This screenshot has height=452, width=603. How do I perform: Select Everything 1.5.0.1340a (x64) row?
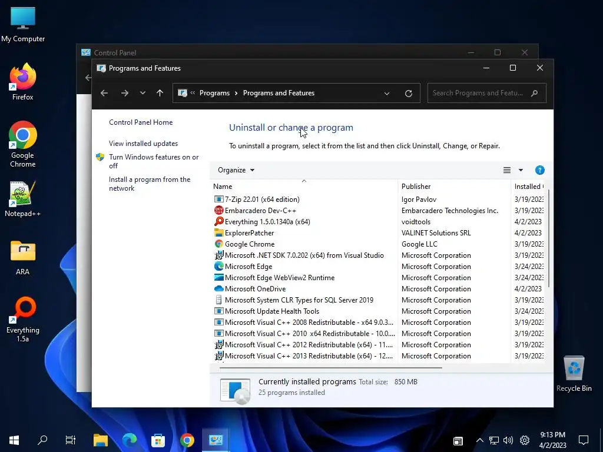[379, 222]
